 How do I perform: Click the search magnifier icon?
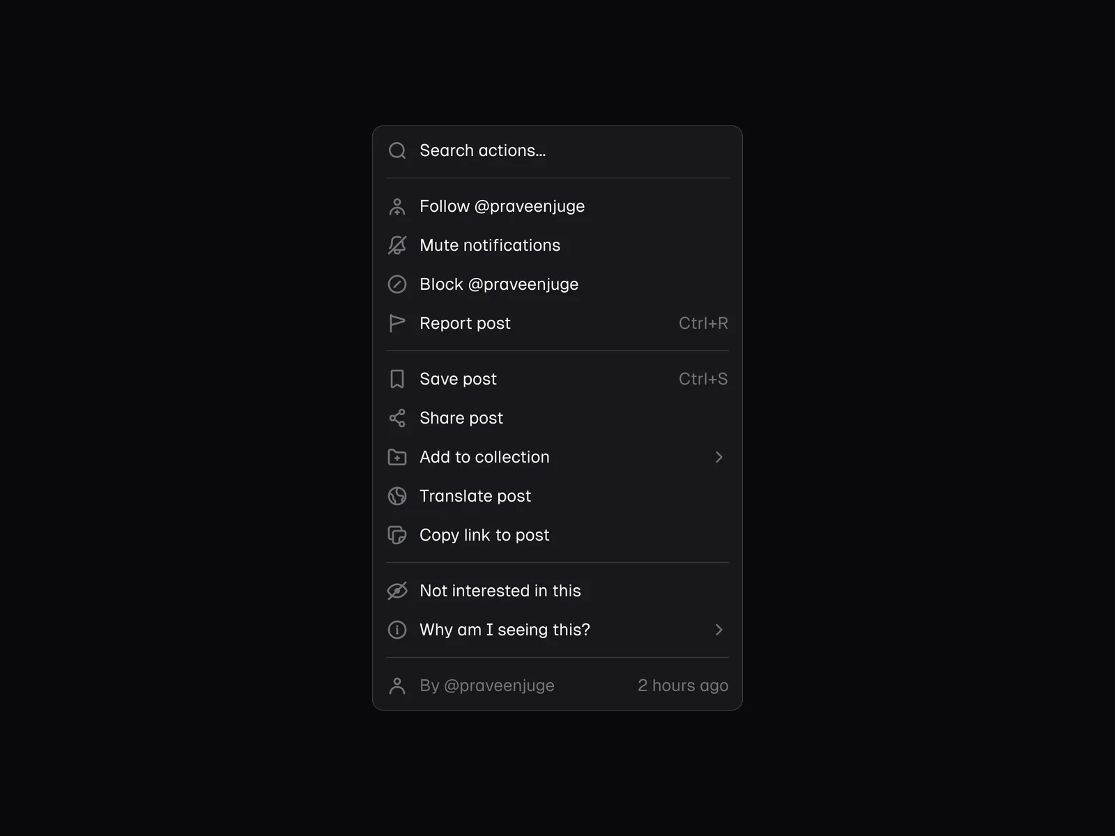[x=397, y=150]
